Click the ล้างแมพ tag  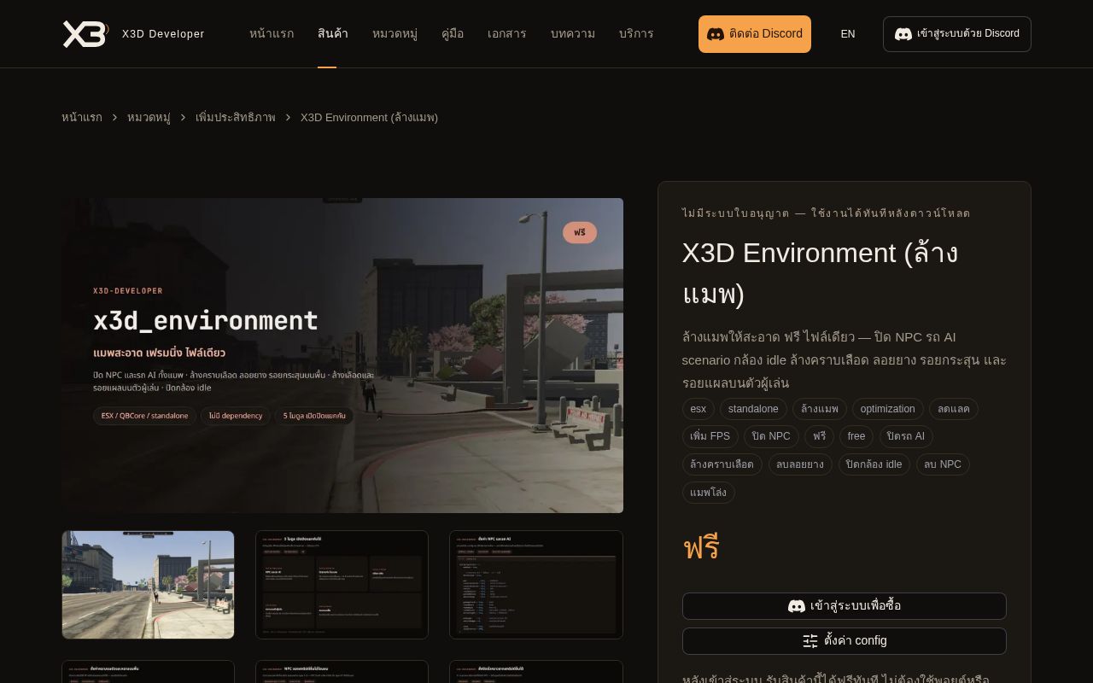point(820,409)
